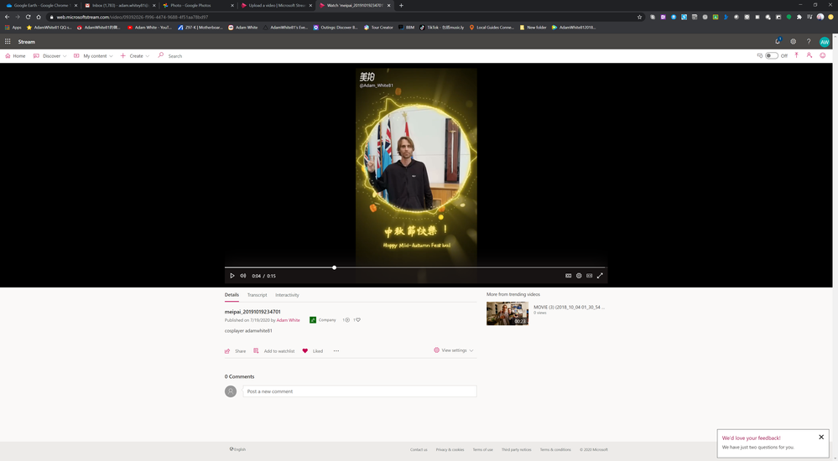Switch to Gmail Inbox browser tab

[118, 5]
